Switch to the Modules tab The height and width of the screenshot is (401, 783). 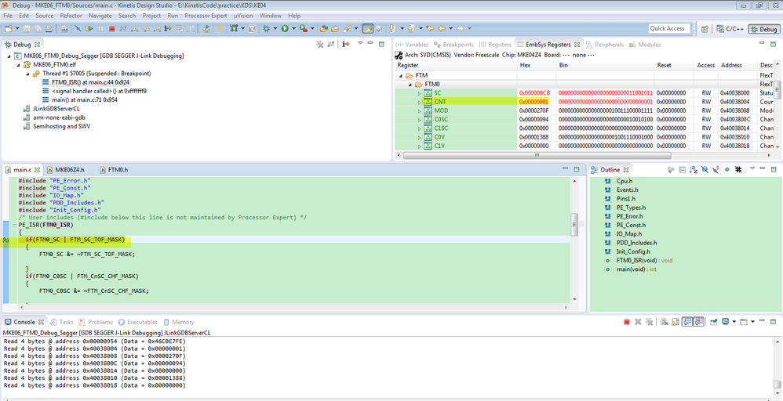pyautogui.click(x=645, y=45)
